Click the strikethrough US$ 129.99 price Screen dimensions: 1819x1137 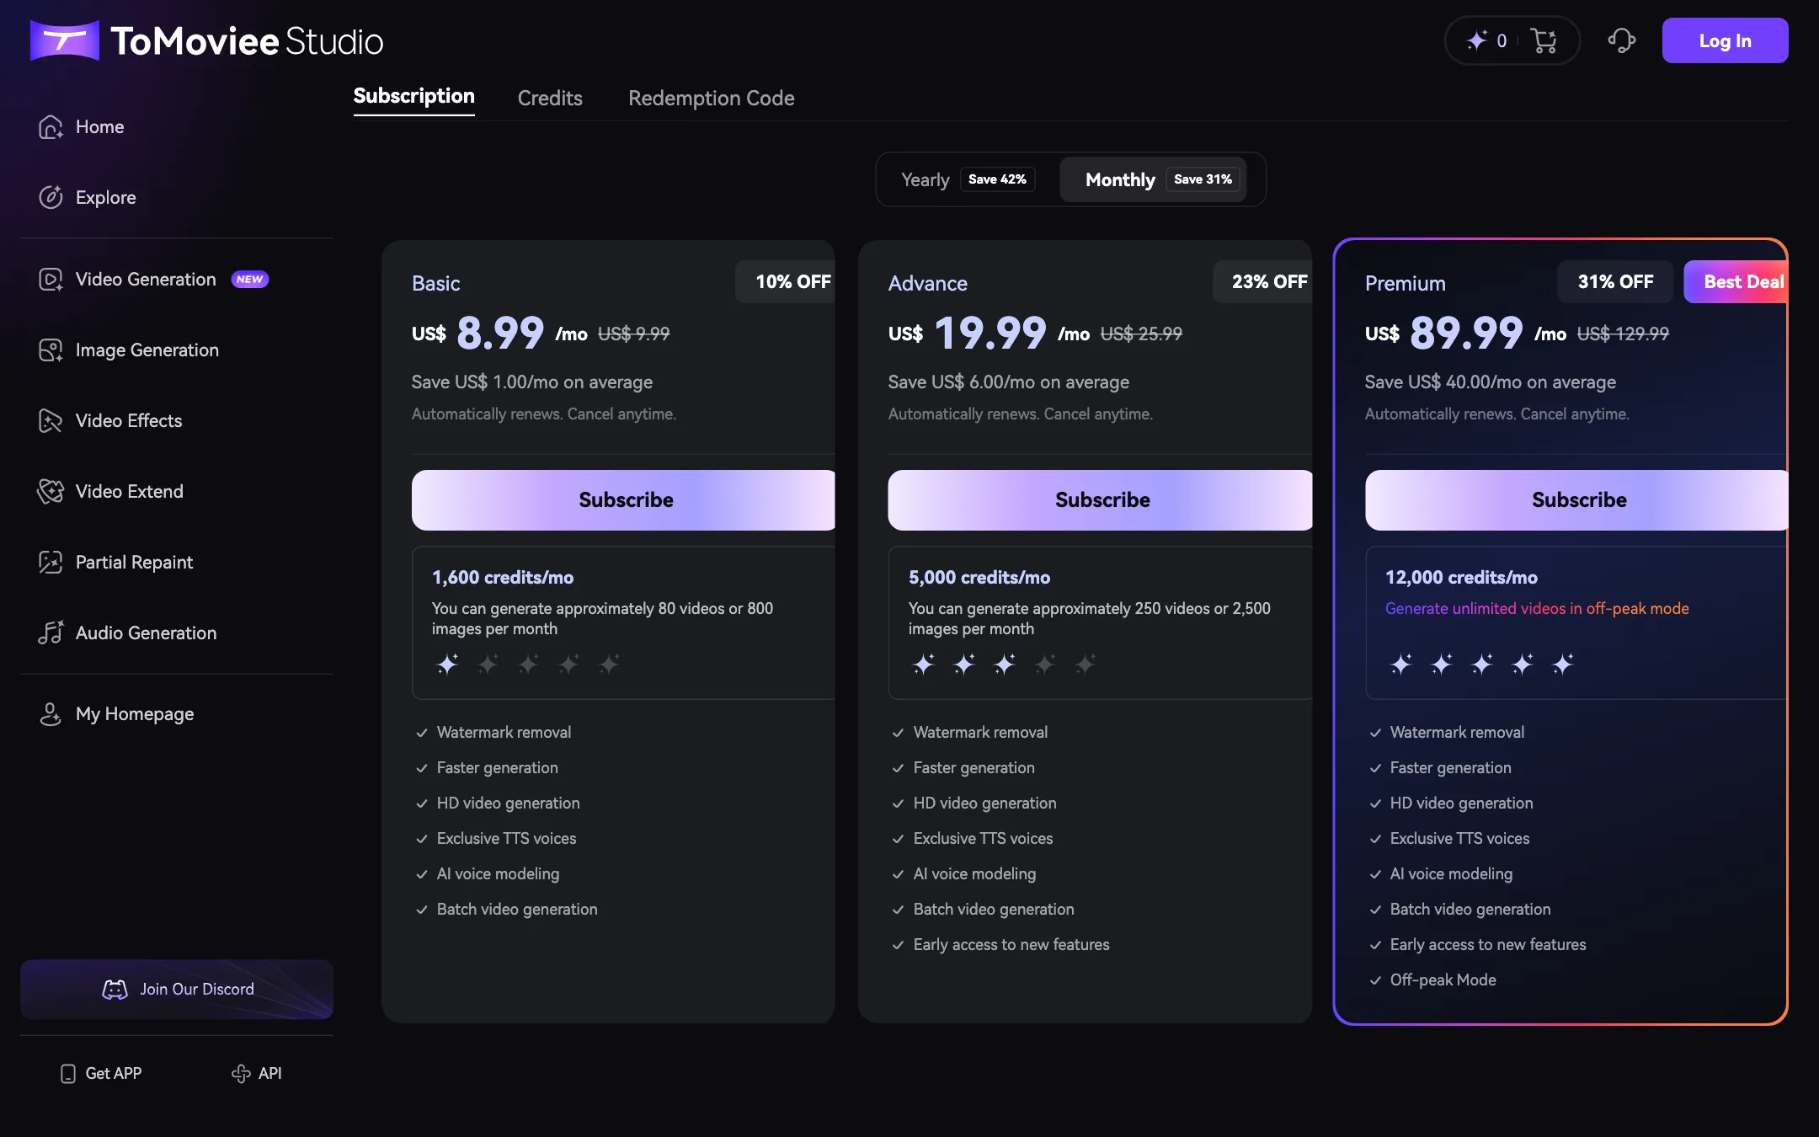point(1623,334)
